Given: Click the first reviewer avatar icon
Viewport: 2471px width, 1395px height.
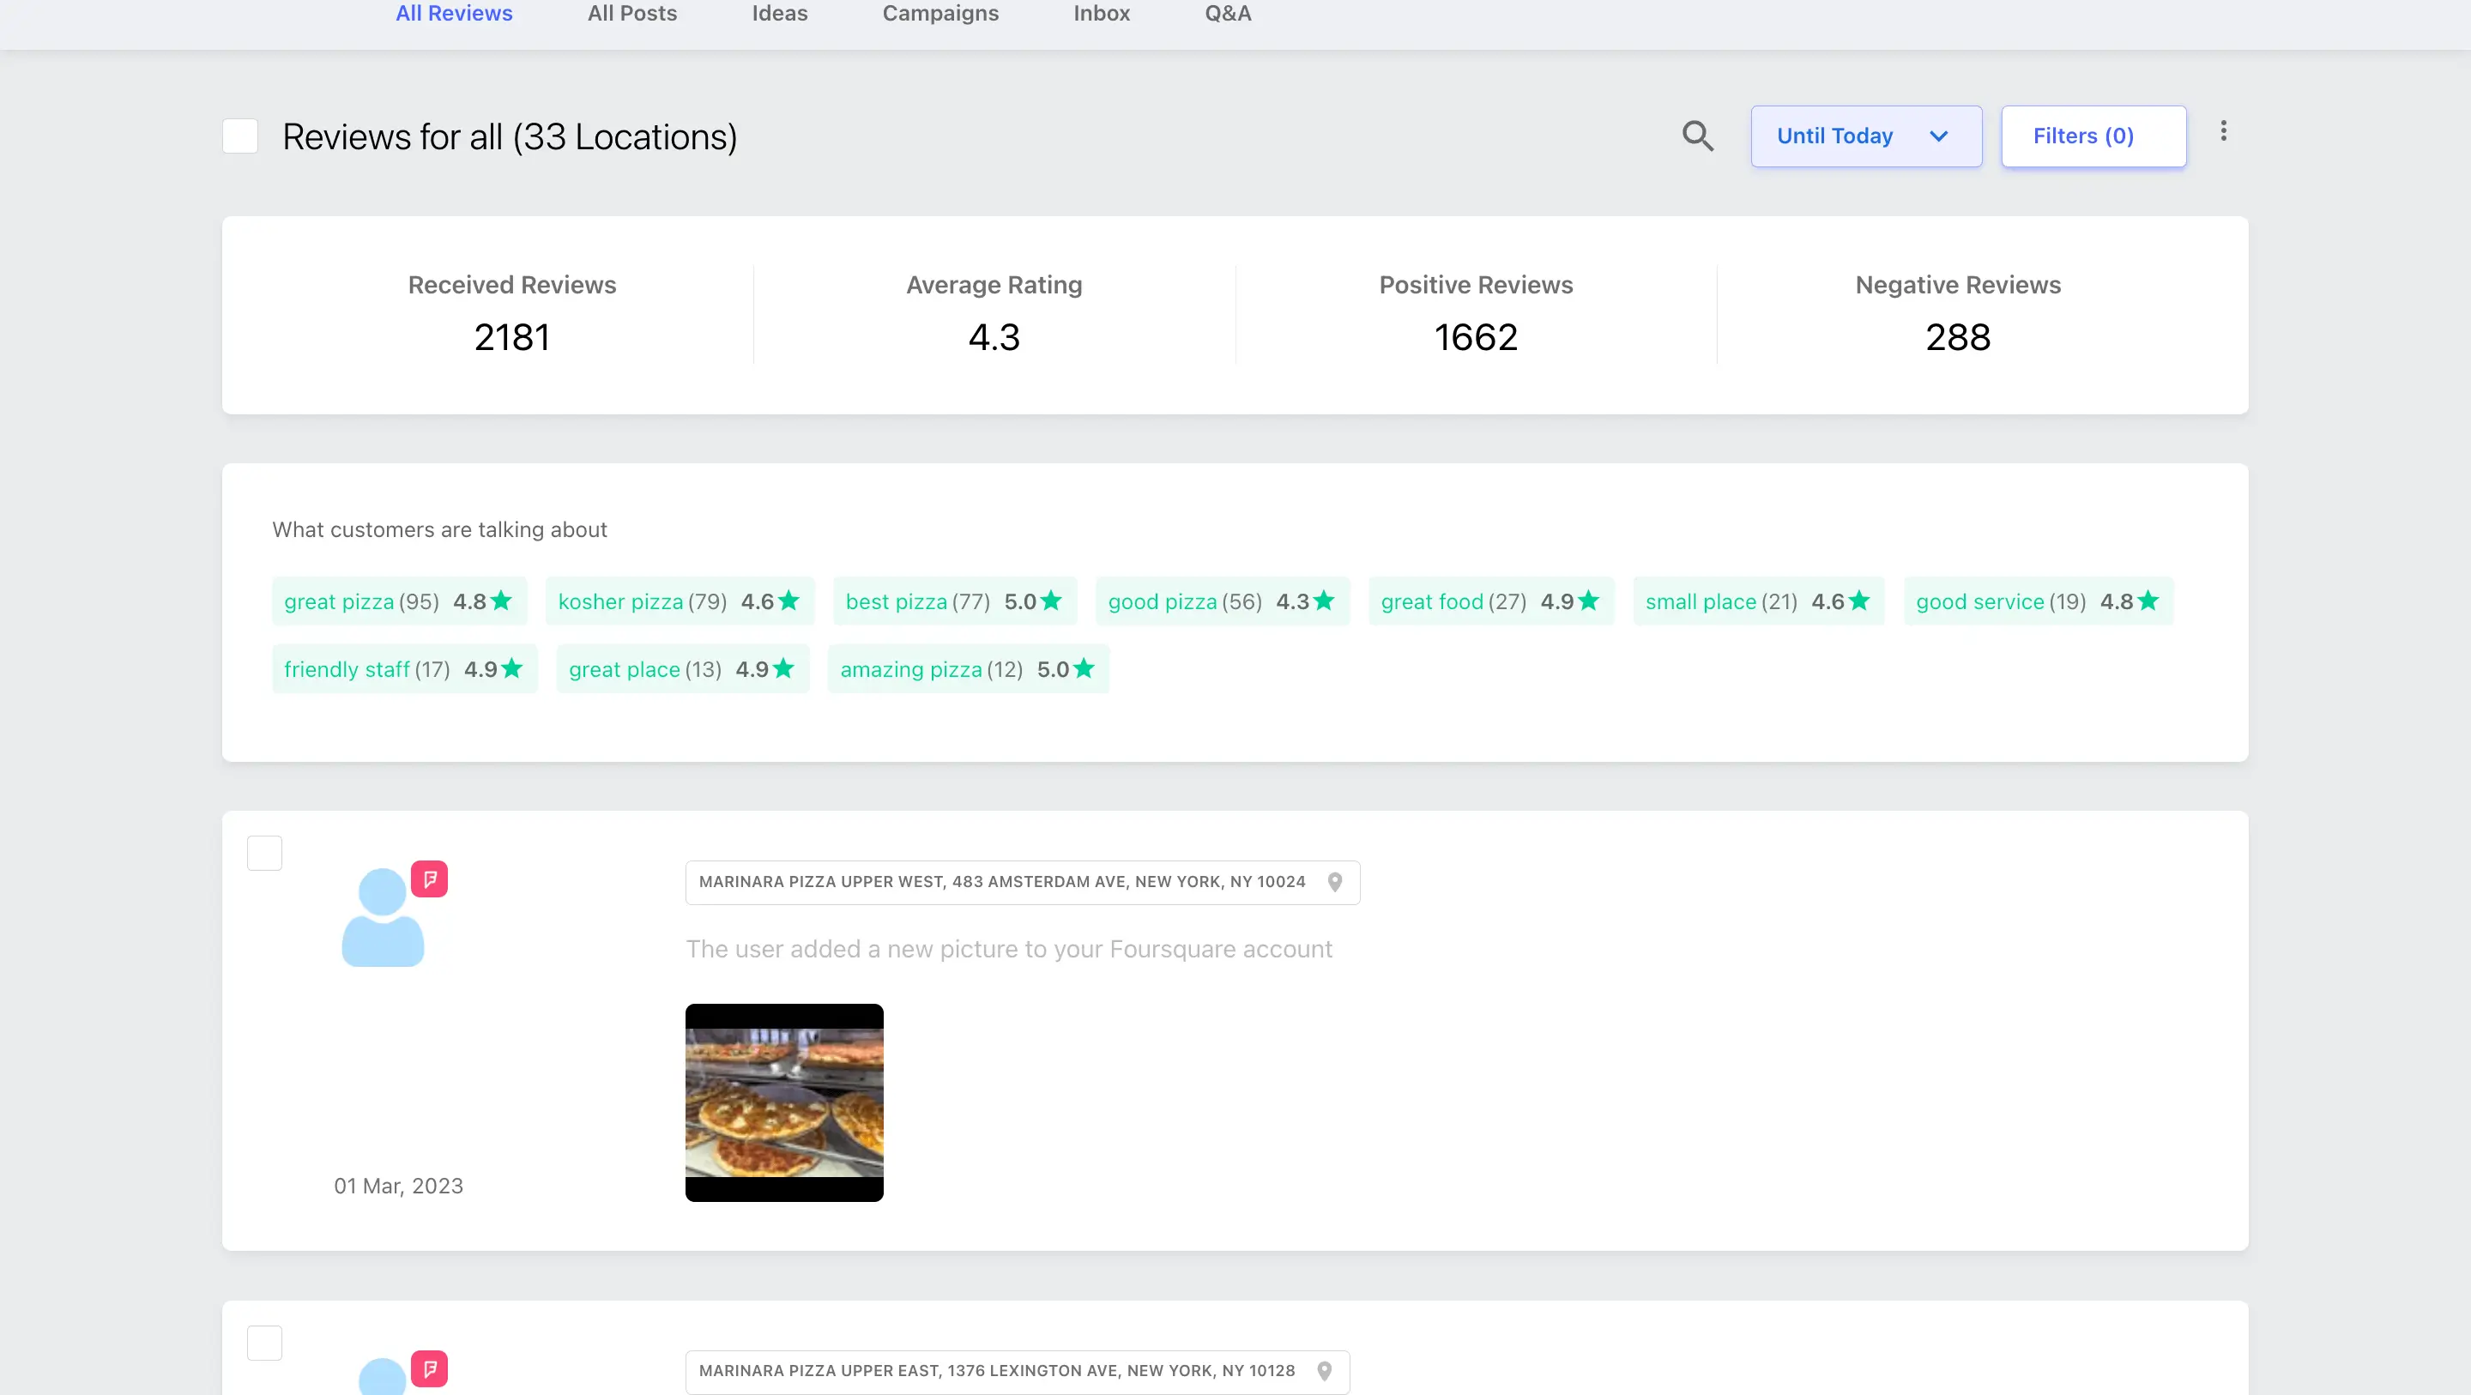Looking at the screenshot, I should [383, 917].
